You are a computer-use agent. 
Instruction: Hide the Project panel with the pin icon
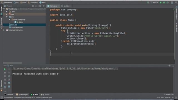(x=44, y=6)
